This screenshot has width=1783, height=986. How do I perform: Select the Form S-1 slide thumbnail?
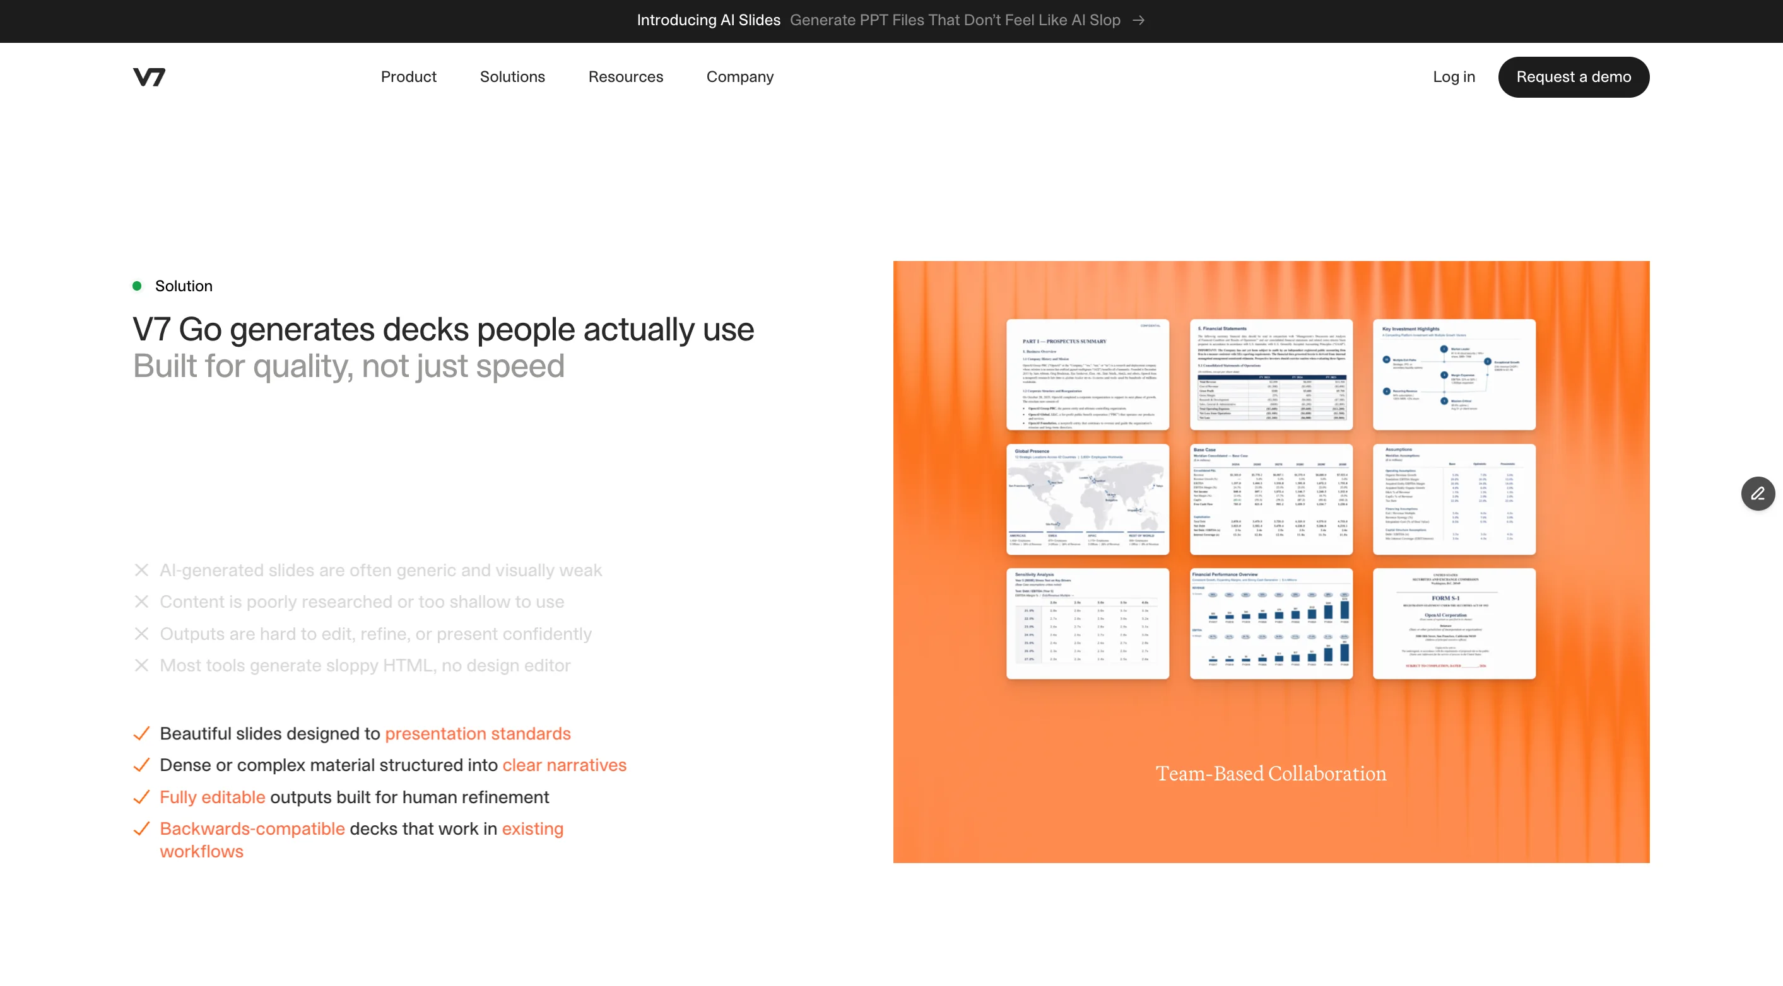(1454, 623)
